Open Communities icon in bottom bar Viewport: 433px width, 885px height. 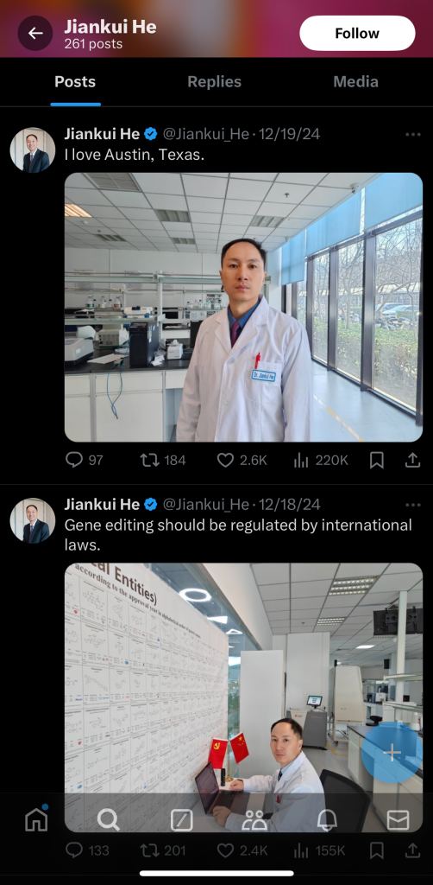point(254,820)
